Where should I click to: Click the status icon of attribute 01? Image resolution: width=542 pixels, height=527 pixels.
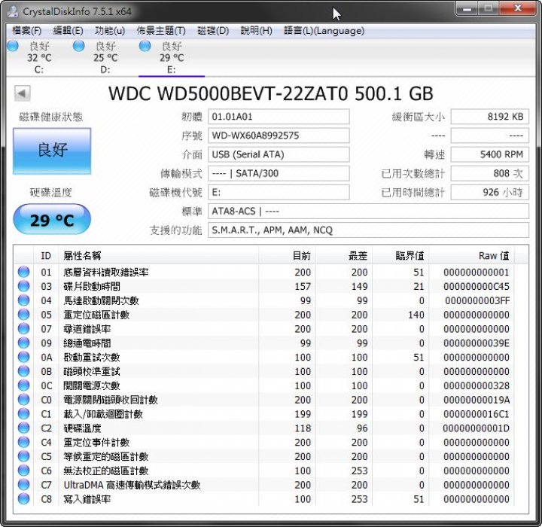pos(23,272)
